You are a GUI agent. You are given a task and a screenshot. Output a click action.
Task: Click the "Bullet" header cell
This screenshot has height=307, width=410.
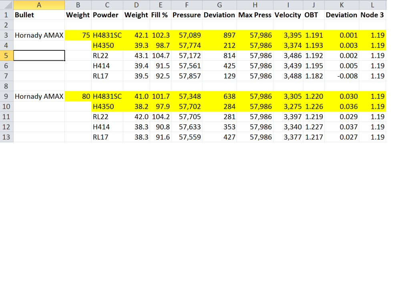pos(39,15)
